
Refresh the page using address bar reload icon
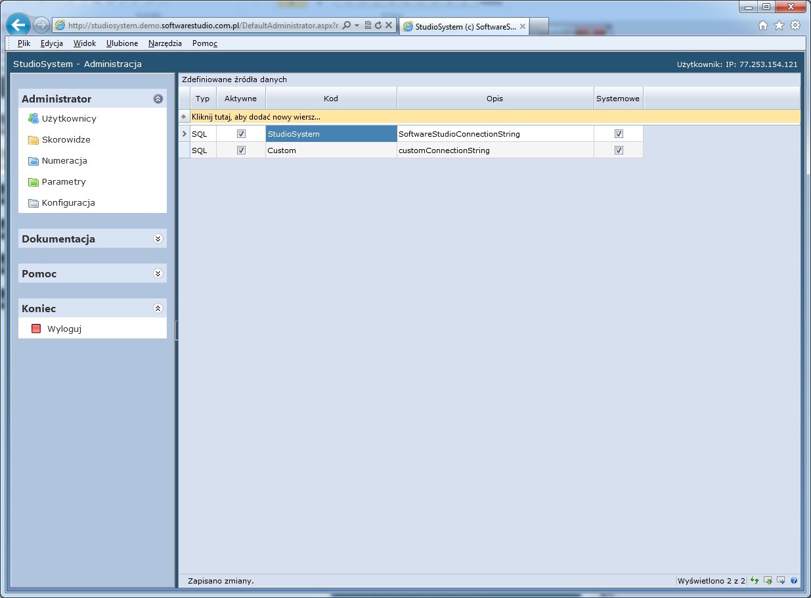click(378, 25)
